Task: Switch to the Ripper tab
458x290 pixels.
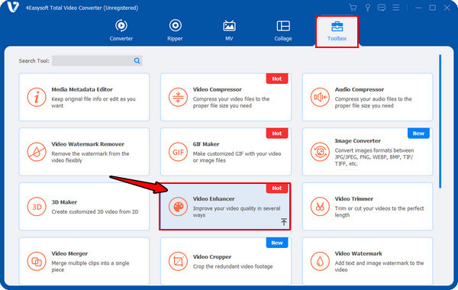Action: click(x=175, y=31)
